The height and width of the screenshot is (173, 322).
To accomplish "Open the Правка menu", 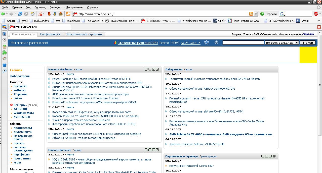I will (x=17, y=7).
